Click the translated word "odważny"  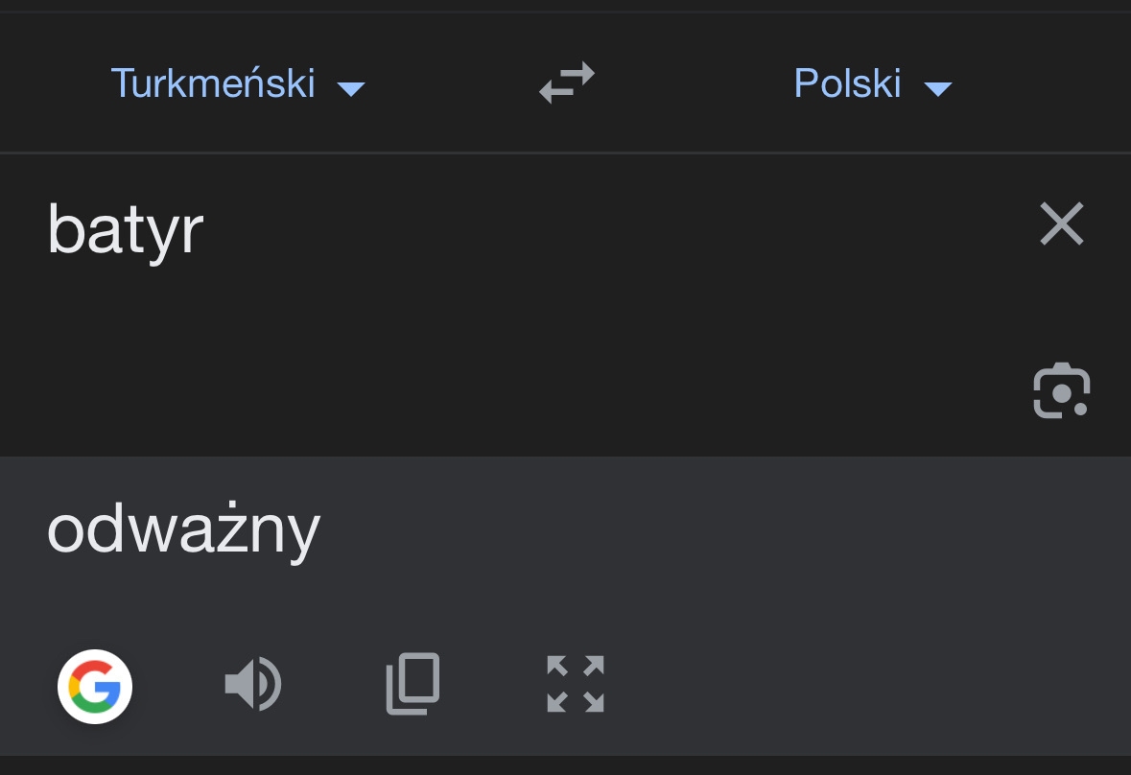183,528
